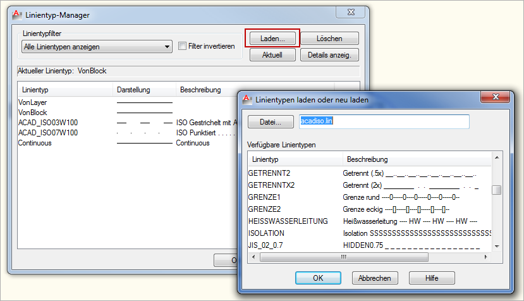Click the Datei... button
The image size is (524, 301).
pos(271,121)
